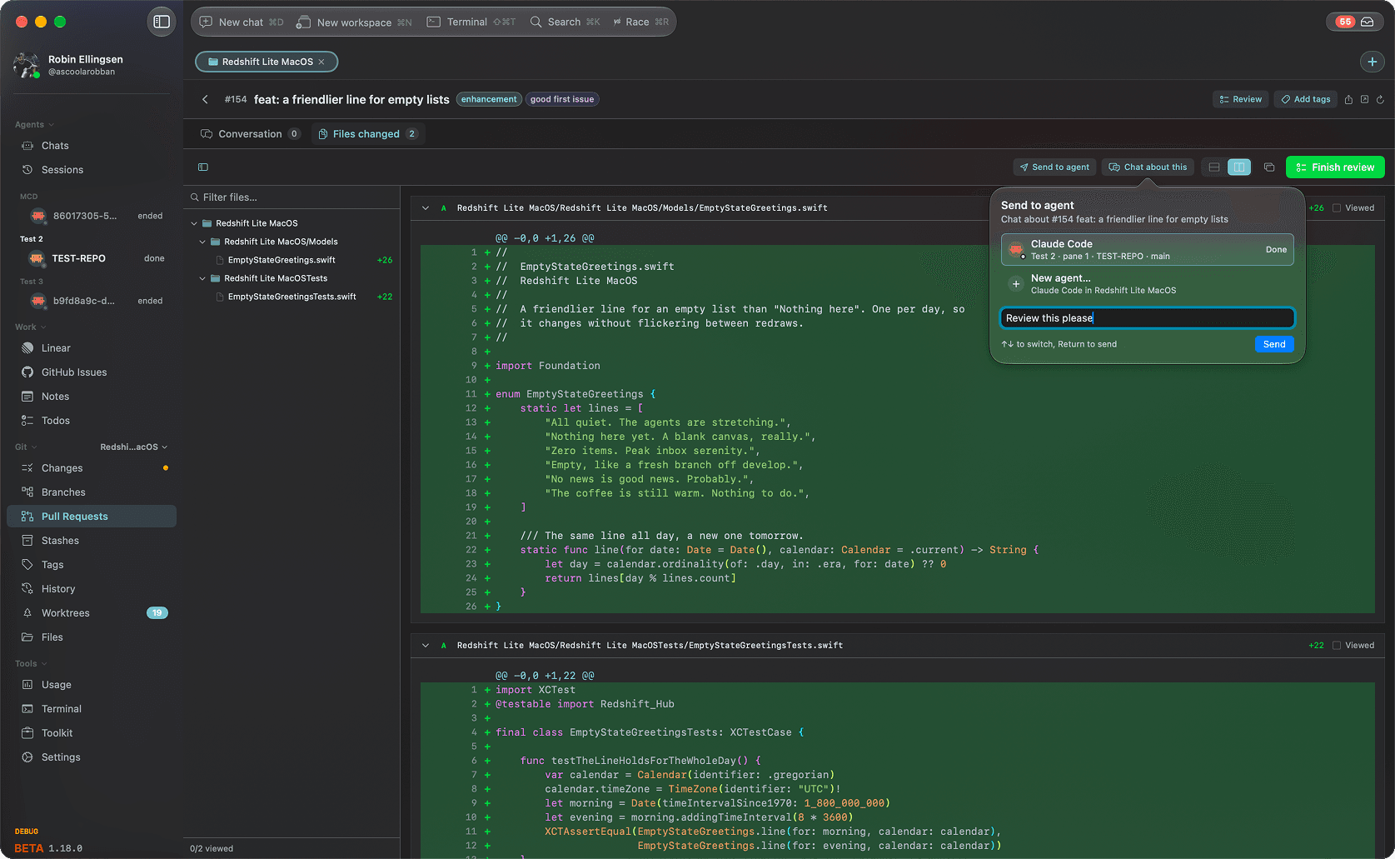This screenshot has width=1395, height=859.
Task: Collapse Redshift Lite MacOS/Models folder
Action: tap(202, 242)
